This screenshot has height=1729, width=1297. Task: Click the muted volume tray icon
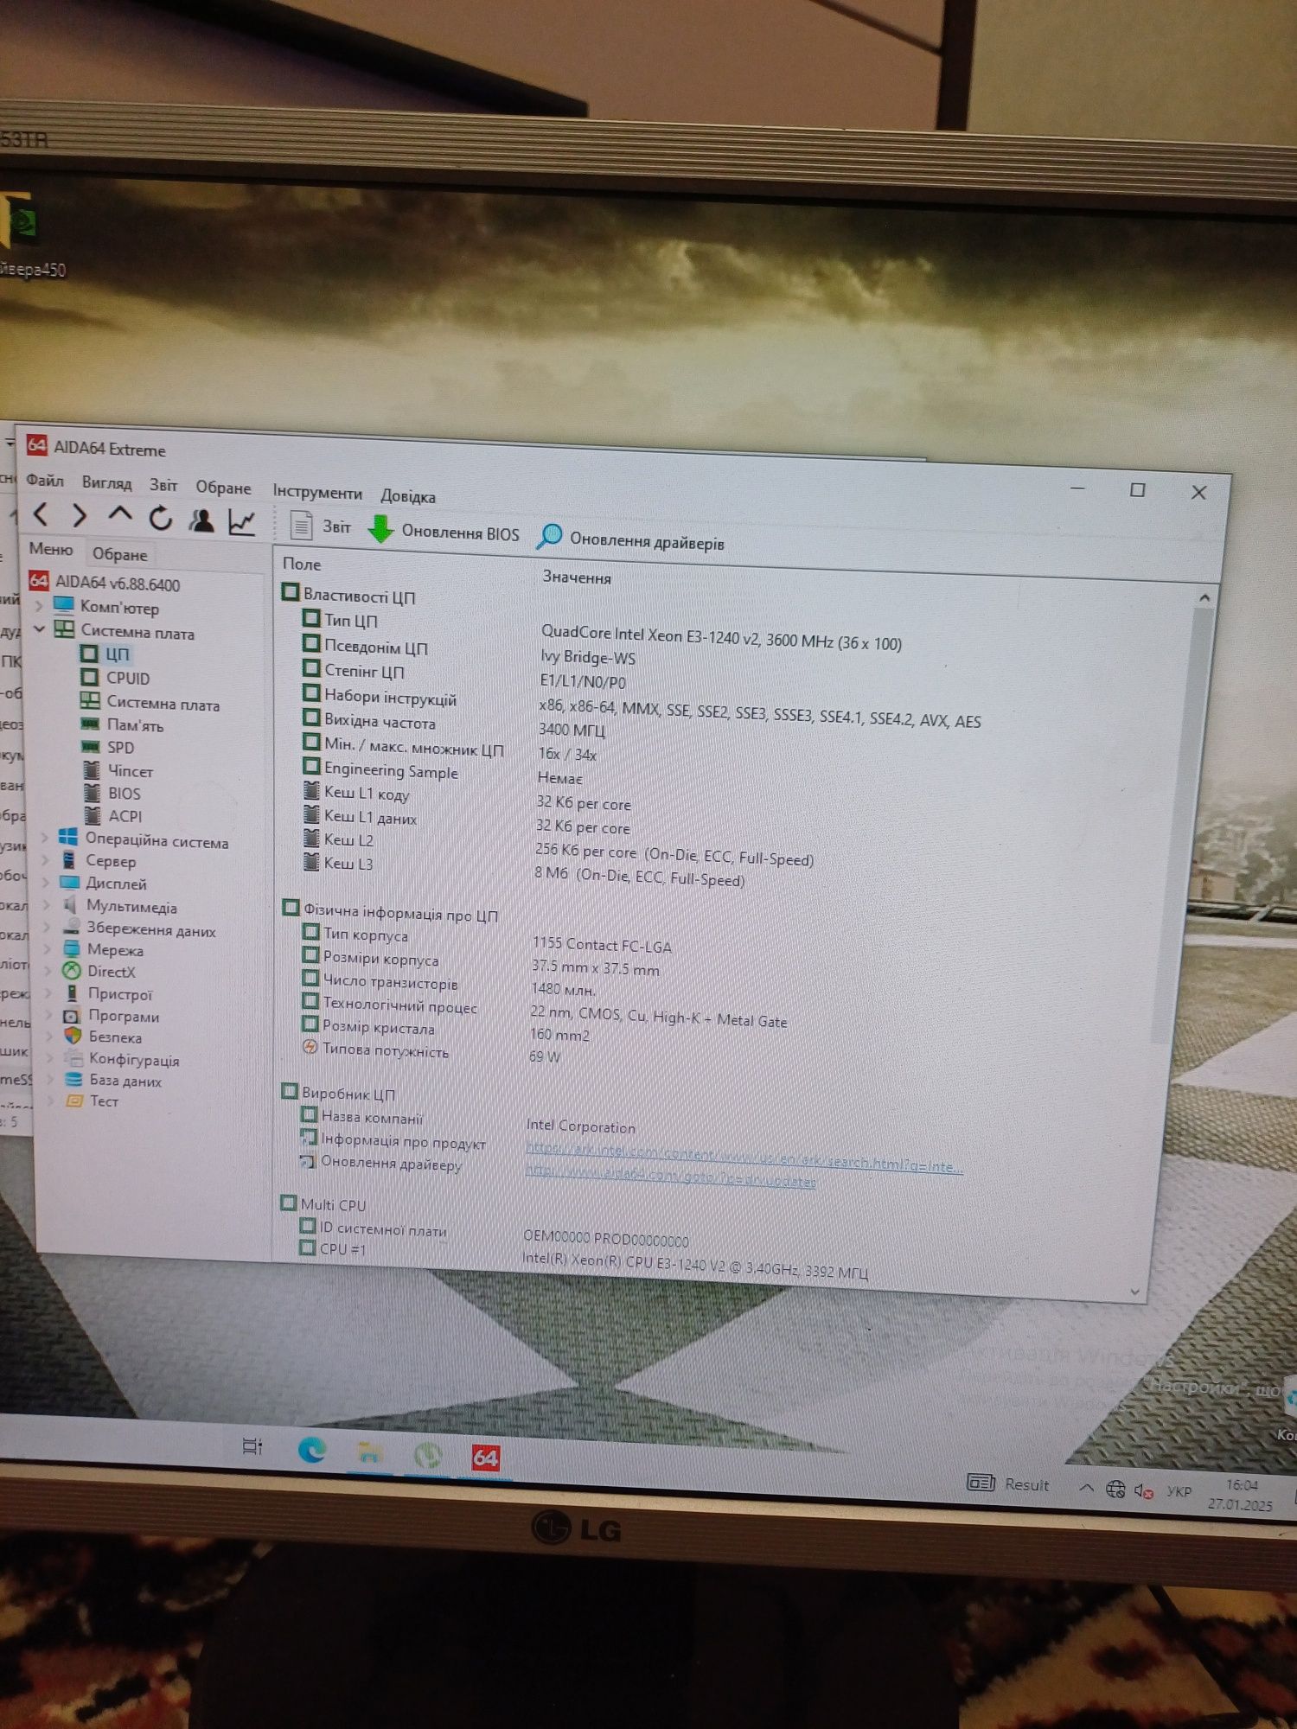coord(1143,1490)
